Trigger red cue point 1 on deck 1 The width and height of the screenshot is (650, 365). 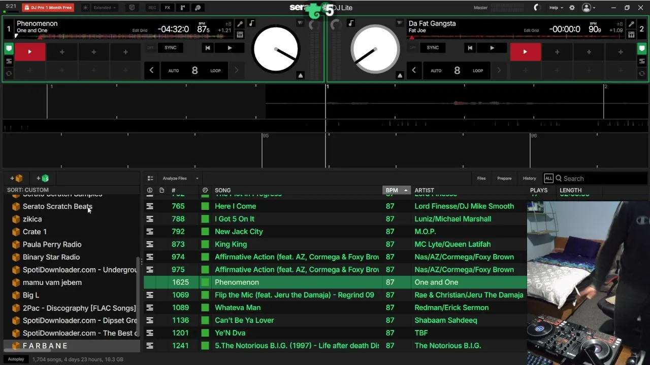coord(30,52)
